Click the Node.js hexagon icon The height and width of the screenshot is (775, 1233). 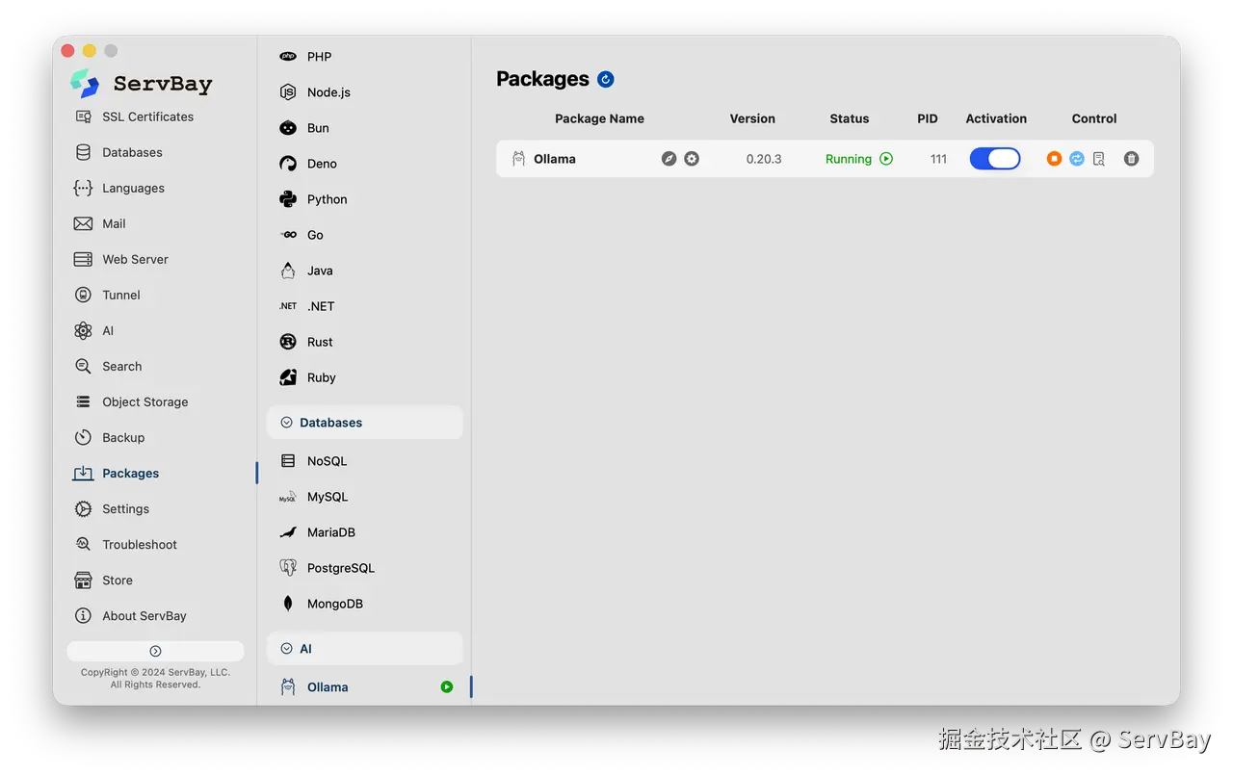click(x=288, y=92)
